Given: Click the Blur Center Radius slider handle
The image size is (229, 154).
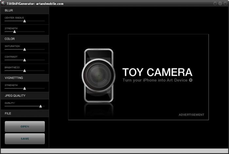Looking at the screenshot, I should tap(25, 21).
